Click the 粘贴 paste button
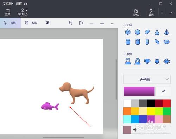Image resolution: width=176 pixels, height=139 pixels. tap(136, 13)
